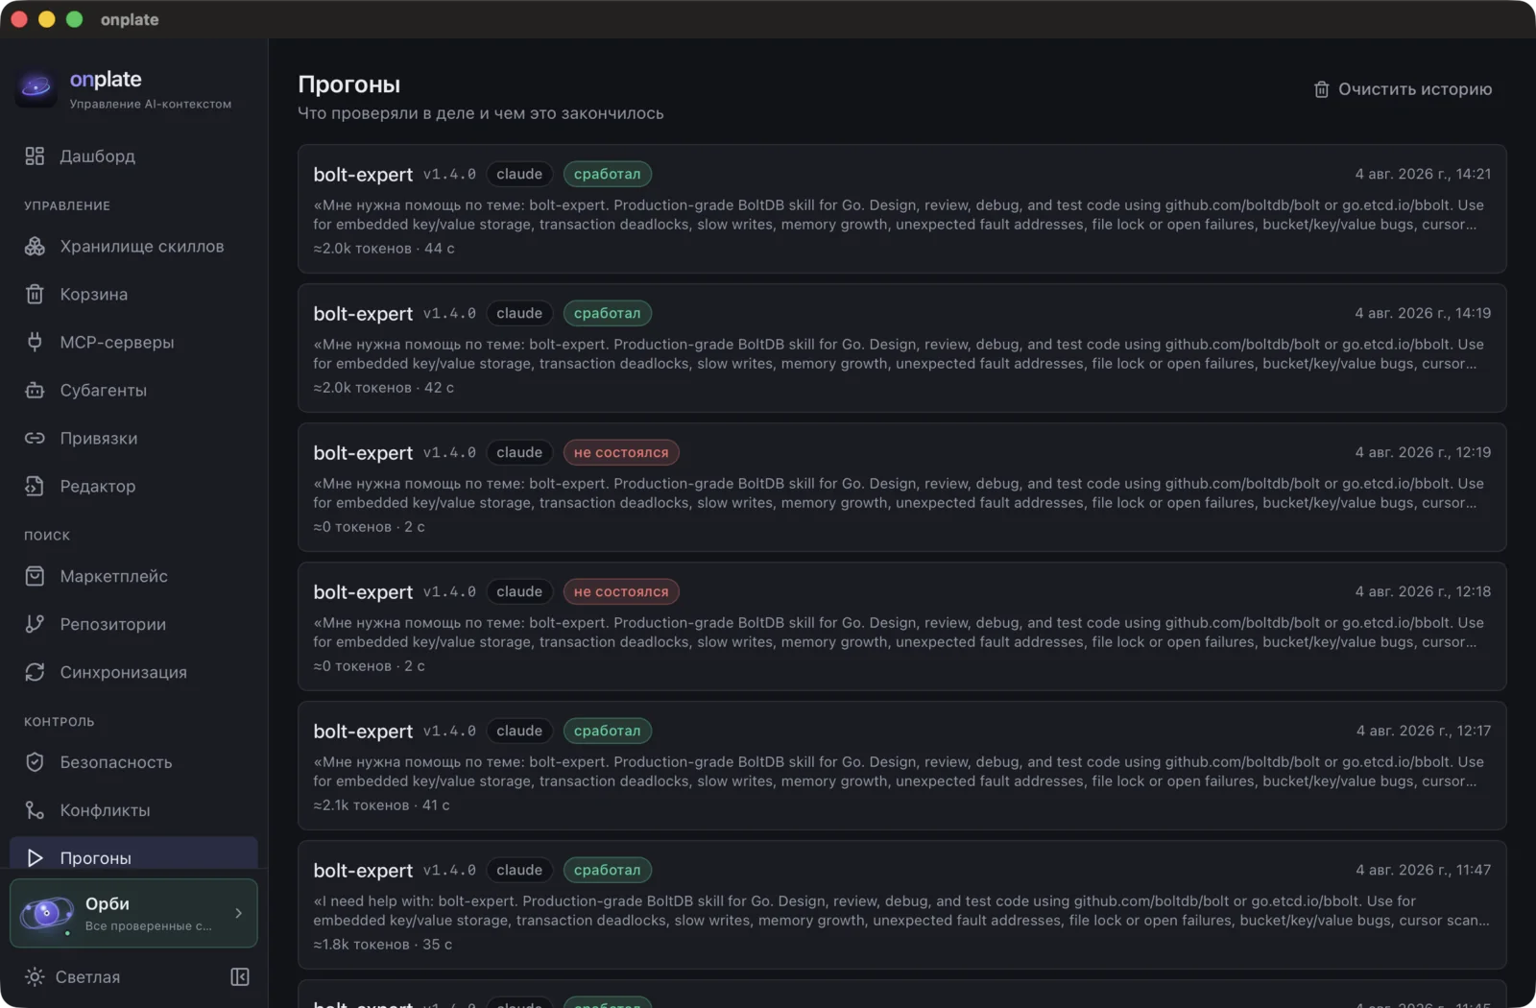Screen dimensions: 1536x1008
Task: Click ≈2.1k токенов · 41 с text
Action: point(381,805)
